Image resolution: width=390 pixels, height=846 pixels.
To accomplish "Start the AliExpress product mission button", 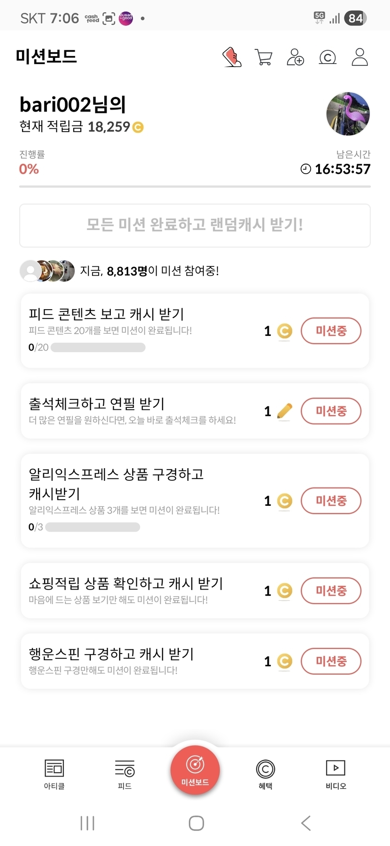I will [331, 501].
